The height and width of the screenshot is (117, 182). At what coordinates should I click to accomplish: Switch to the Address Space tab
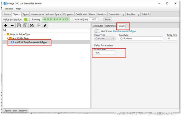pyautogui.click(x=53, y=14)
